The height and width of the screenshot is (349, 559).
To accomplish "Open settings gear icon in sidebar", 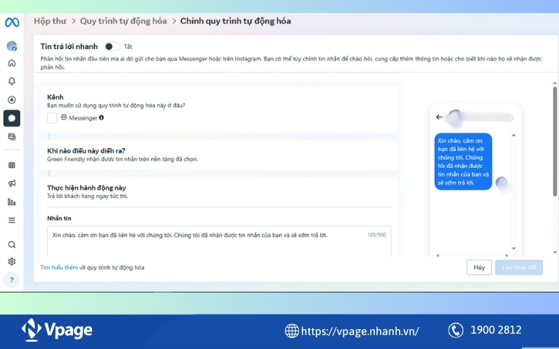I will tap(12, 261).
